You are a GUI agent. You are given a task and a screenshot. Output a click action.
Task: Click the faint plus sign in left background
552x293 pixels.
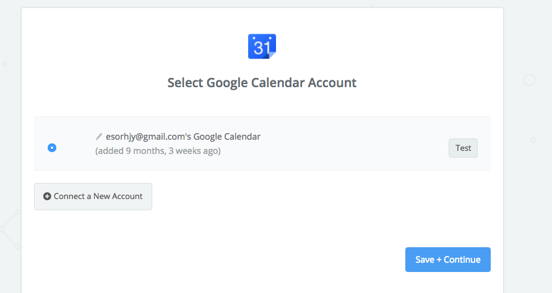pyautogui.click(x=6, y=64)
